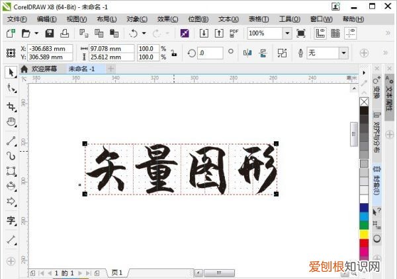Click the Cut icon in toolbar

pos(83,34)
